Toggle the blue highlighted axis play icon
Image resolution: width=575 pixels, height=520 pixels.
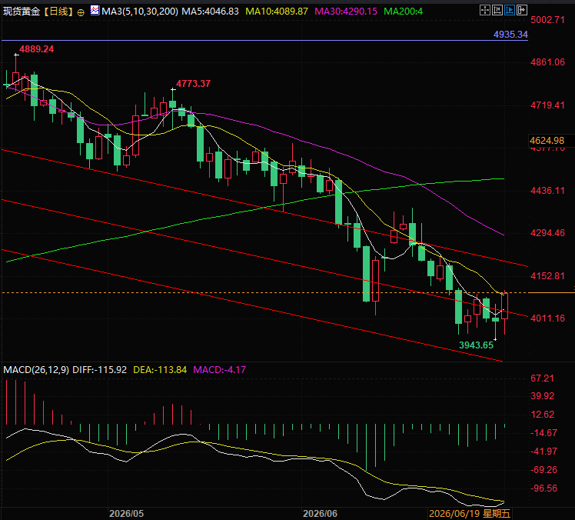point(510,10)
